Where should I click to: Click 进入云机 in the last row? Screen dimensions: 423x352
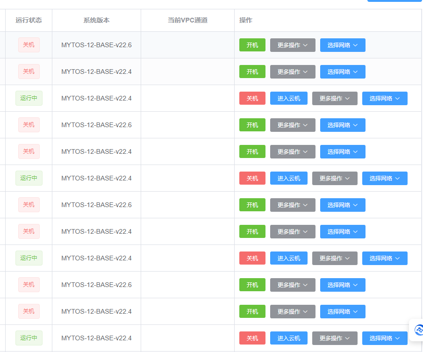pos(288,338)
